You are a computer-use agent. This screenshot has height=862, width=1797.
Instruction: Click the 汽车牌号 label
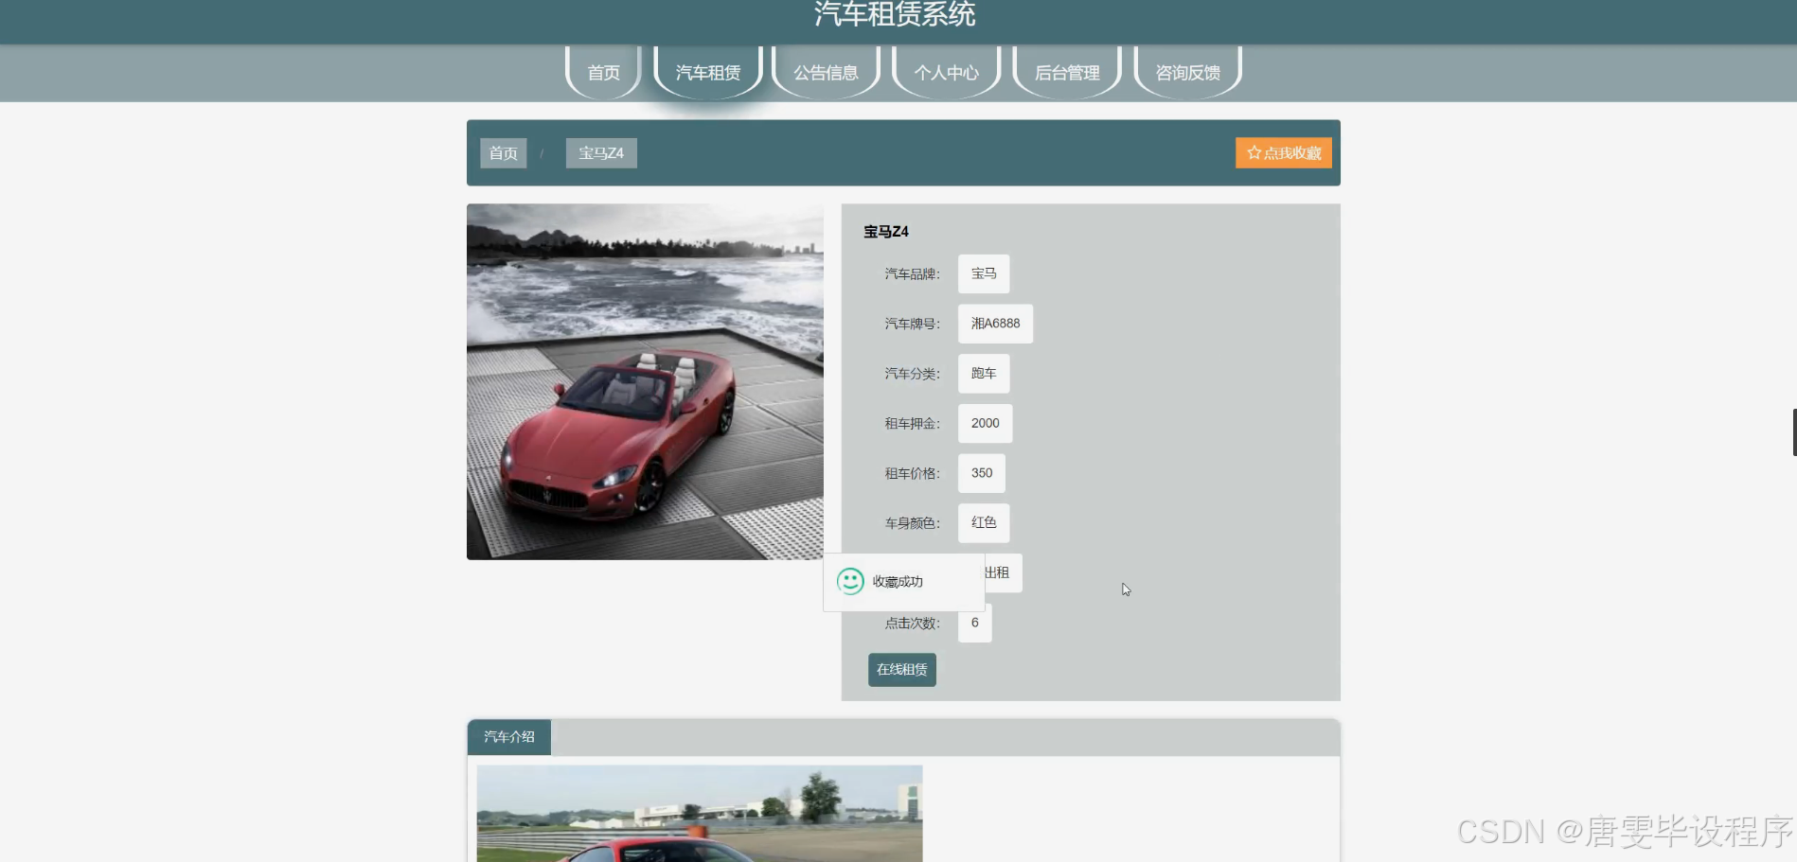pos(913,324)
